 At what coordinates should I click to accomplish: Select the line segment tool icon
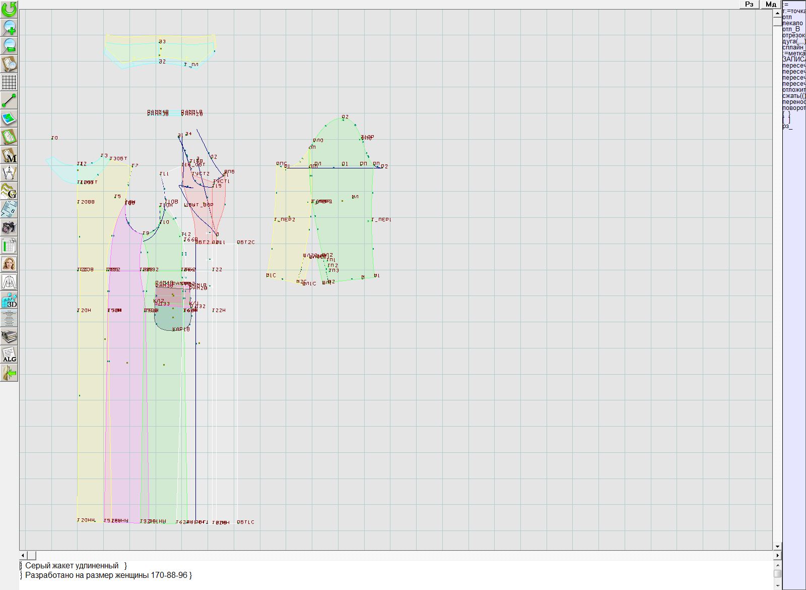(x=9, y=100)
